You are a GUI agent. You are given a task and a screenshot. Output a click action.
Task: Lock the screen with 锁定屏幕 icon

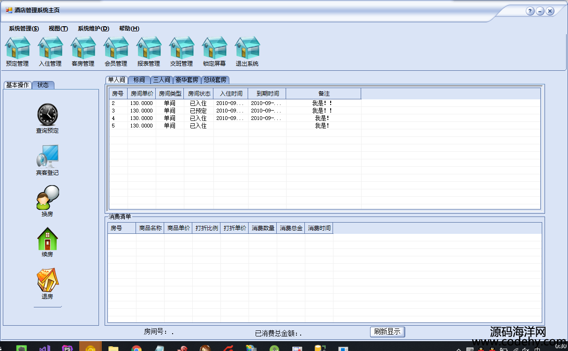pos(214,48)
